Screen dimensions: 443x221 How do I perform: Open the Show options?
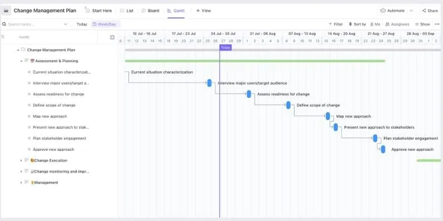click(x=422, y=24)
